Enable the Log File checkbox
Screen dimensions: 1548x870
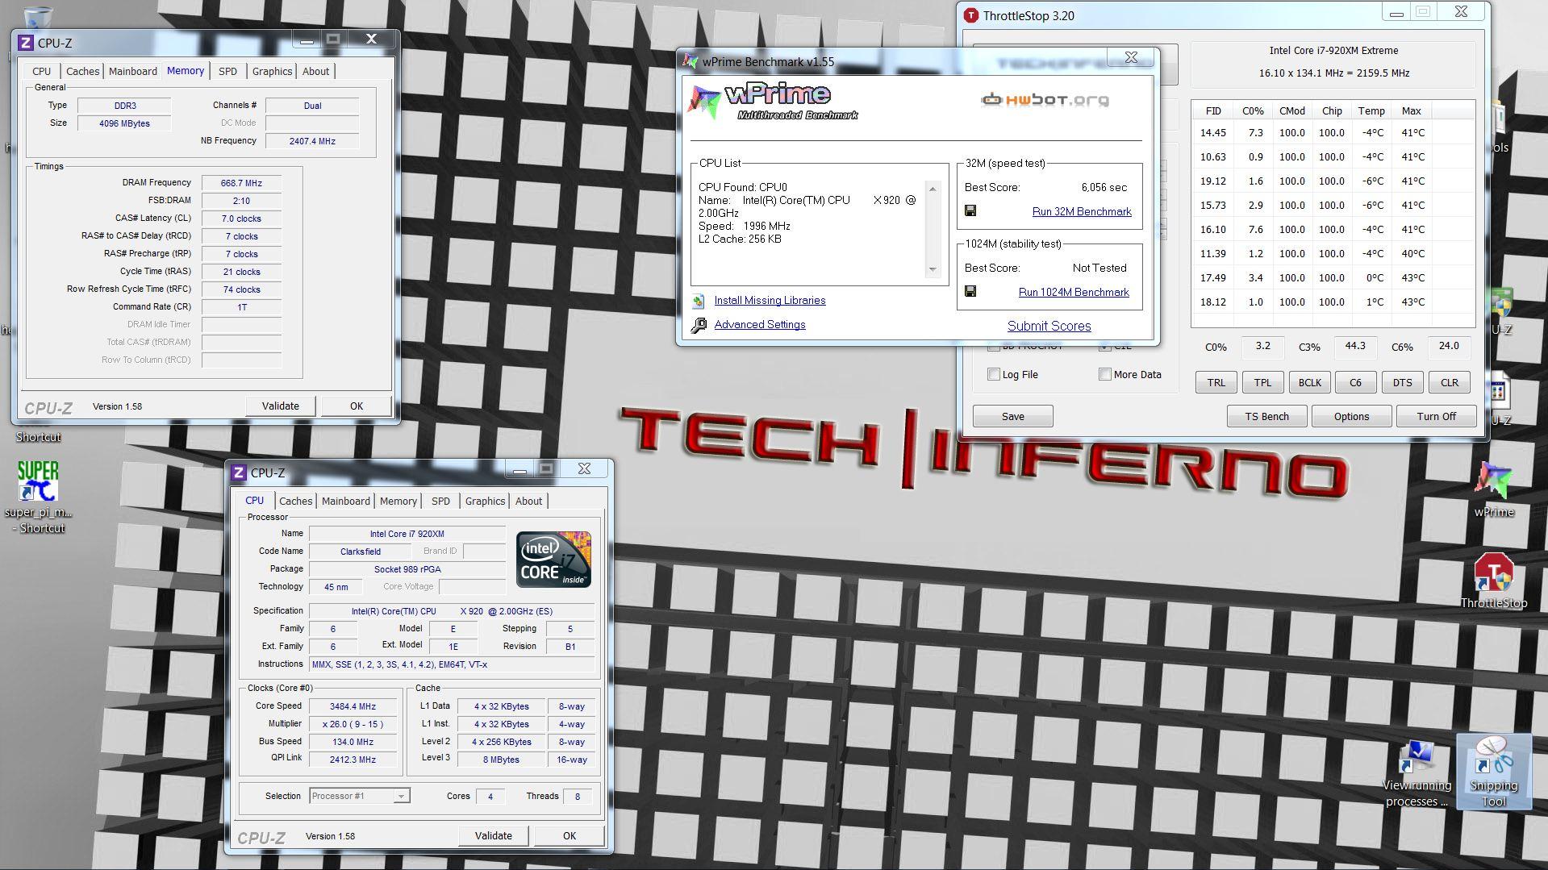point(994,374)
